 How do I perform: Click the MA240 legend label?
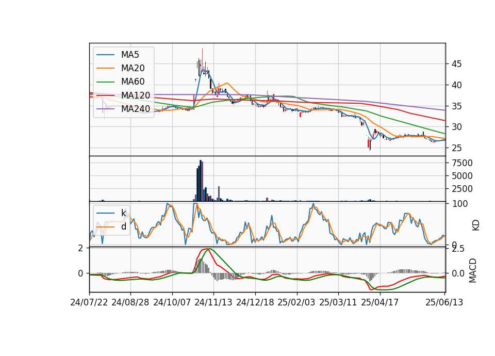(136, 109)
